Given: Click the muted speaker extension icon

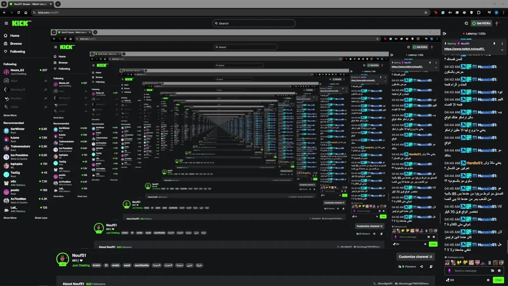Looking at the screenshot, I should (x=450, y=12).
